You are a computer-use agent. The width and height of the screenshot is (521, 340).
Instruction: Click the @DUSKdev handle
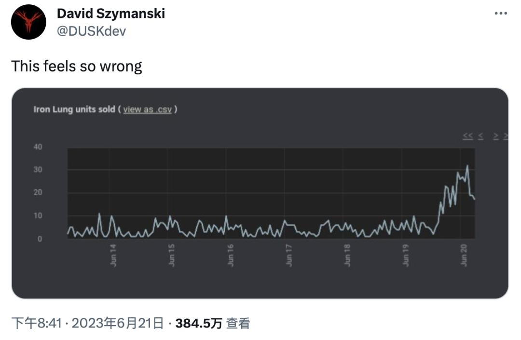[x=91, y=31]
